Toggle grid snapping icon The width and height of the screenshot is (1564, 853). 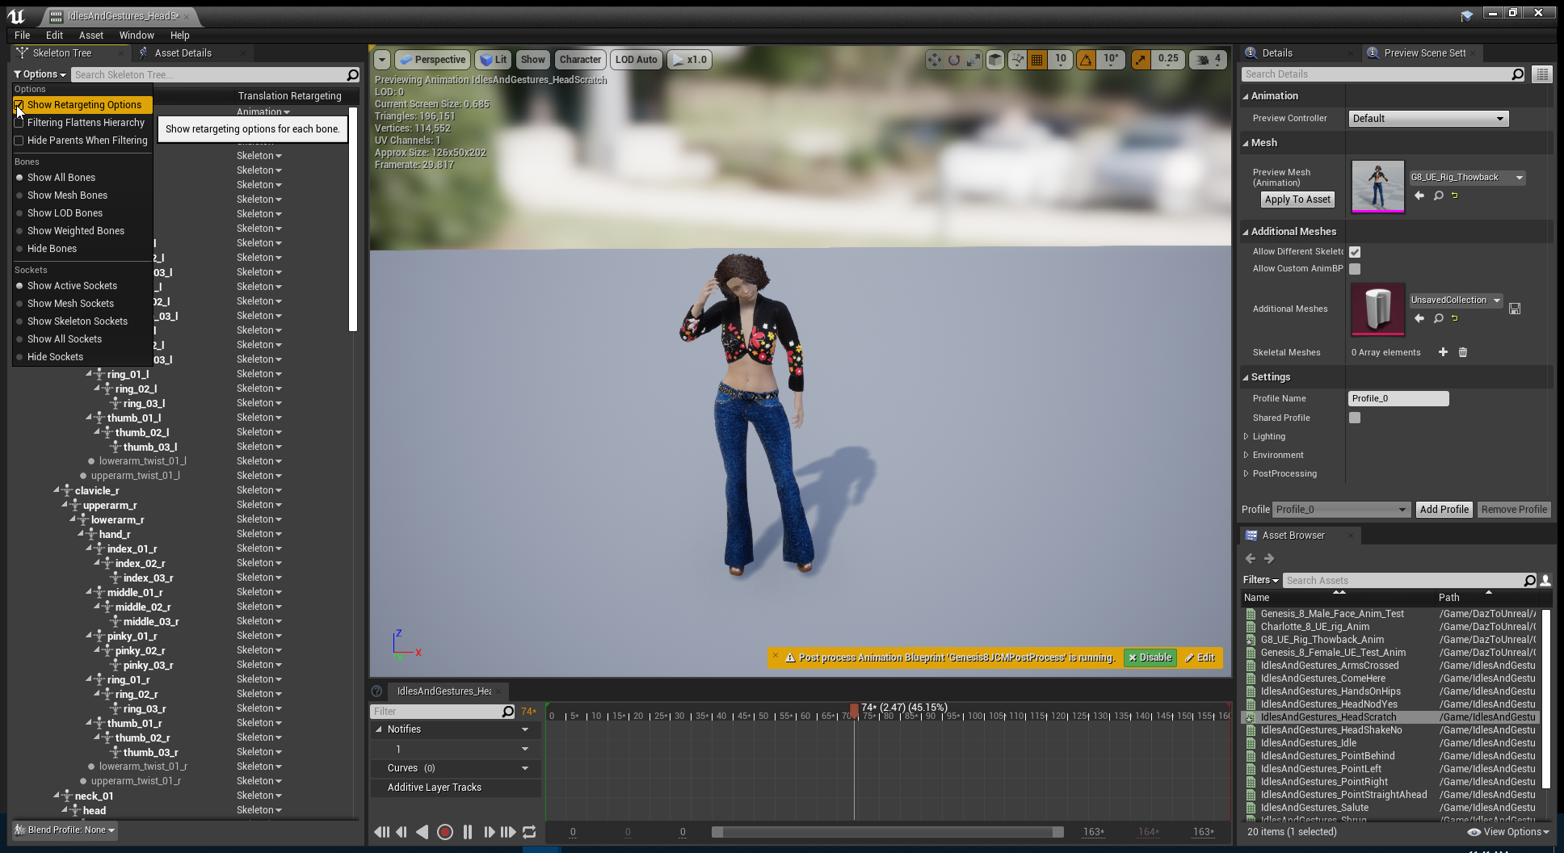1037,60
